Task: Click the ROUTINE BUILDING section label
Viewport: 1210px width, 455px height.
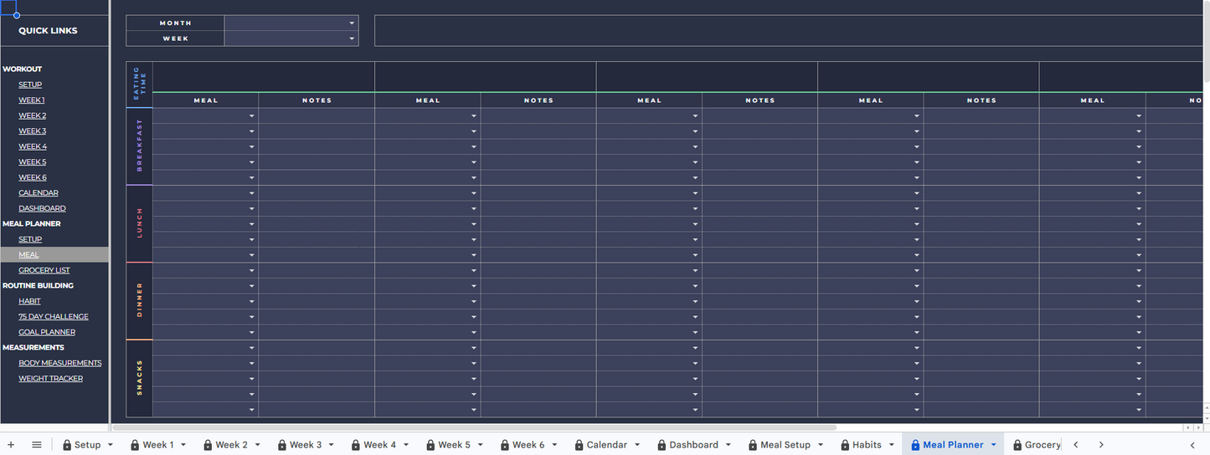Action: point(38,286)
